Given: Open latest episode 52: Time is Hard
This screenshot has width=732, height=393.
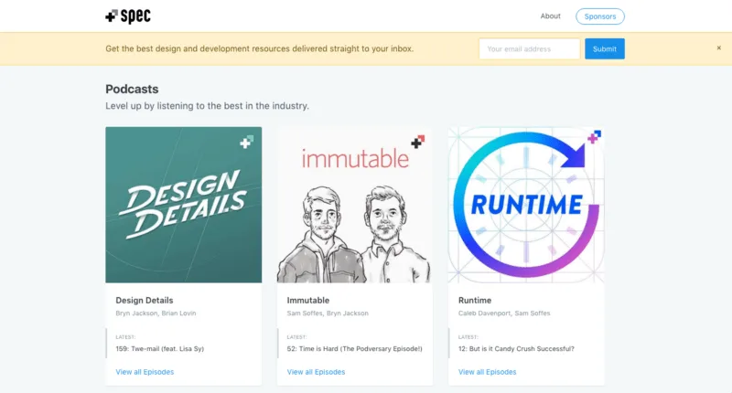Looking at the screenshot, I should (354, 349).
